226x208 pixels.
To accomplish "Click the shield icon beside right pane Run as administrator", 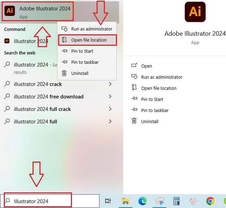I will click(x=134, y=77).
